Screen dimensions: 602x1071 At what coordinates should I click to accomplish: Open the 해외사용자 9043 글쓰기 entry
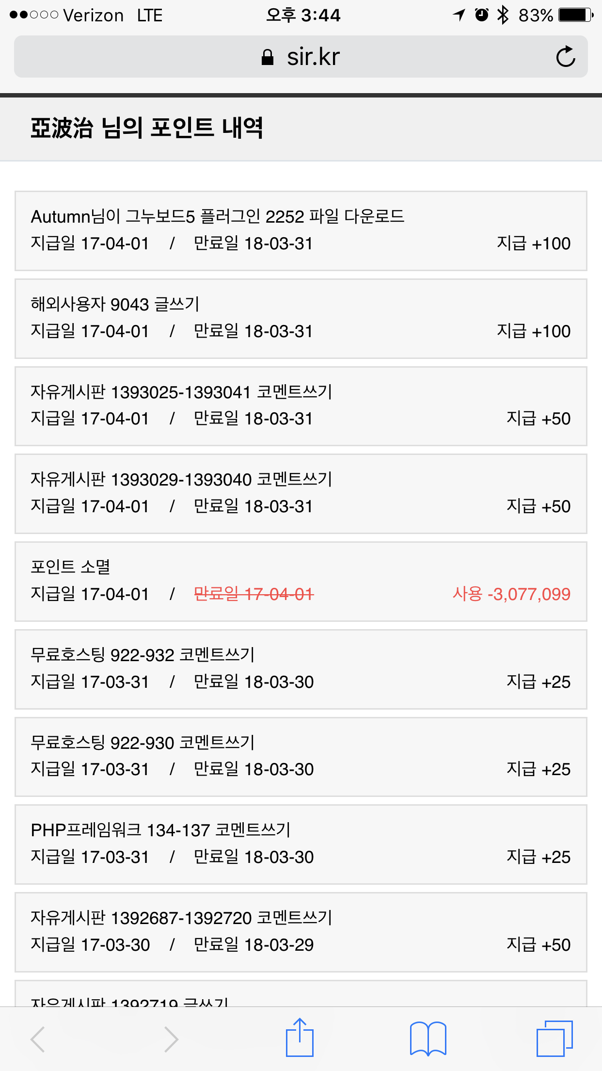(115, 304)
